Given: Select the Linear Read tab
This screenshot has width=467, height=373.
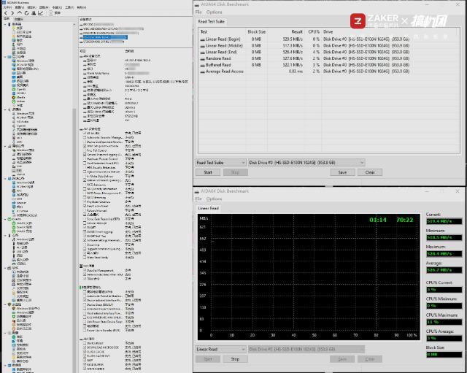Looking at the screenshot, I should 209,208.
